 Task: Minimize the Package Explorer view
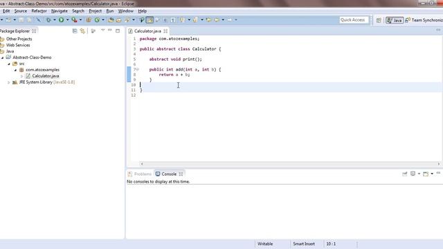coord(110,30)
